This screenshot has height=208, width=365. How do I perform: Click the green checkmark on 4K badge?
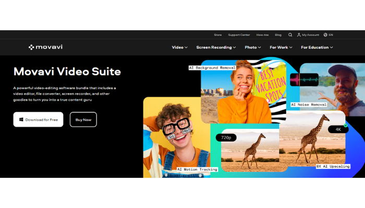coord(346,125)
